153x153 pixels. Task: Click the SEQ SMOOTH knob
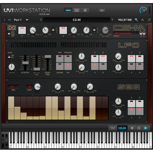pos(90,87)
